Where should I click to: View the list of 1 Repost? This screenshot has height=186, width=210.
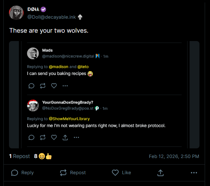click(x=20, y=156)
